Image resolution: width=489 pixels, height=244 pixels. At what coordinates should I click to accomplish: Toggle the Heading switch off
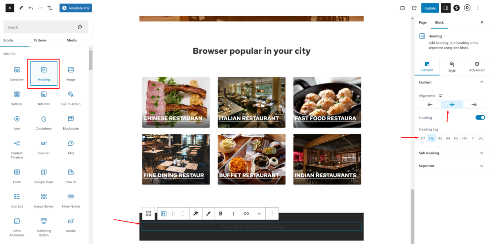480,117
